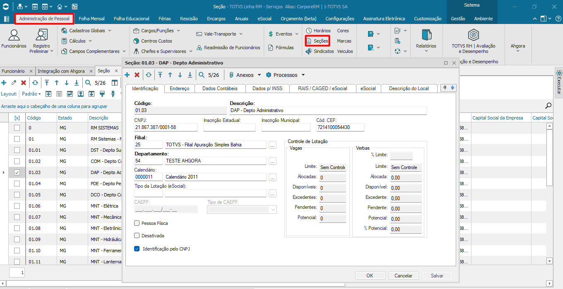Check the row 01.01 DST checkbox
The width and height of the screenshot is (563, 289).
[x=17, y=150]
